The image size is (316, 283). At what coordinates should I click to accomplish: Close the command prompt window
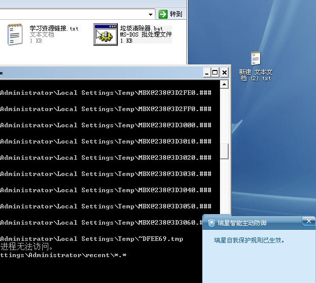tap(225, 73)
